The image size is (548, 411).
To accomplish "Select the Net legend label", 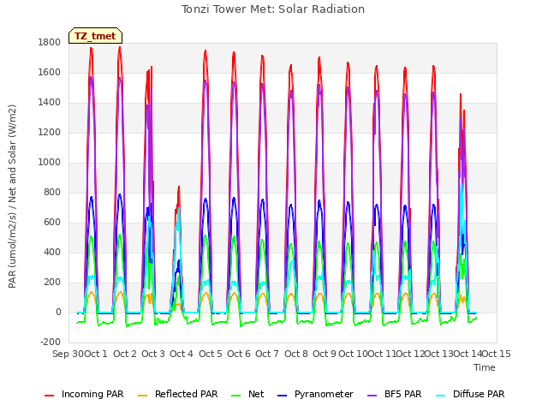I will coord(256,394).
